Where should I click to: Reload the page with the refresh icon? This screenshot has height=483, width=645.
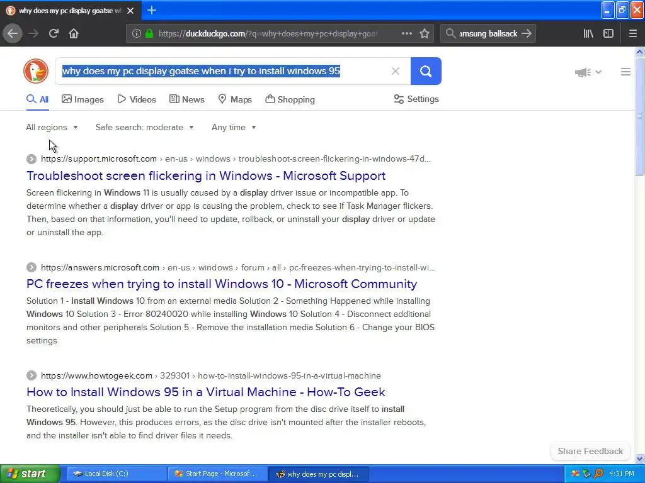point(54,33)
